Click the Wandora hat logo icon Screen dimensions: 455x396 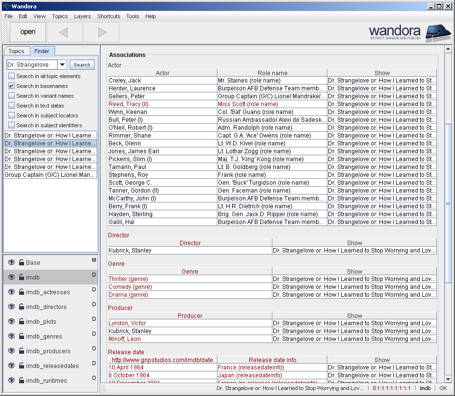(x=438, y=33)
